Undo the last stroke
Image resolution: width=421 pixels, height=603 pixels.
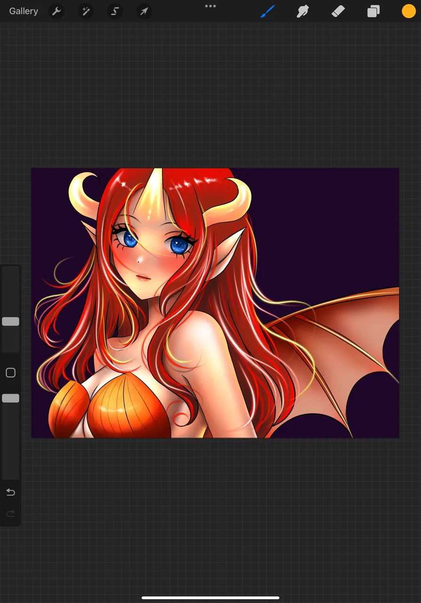pos(10,492)
